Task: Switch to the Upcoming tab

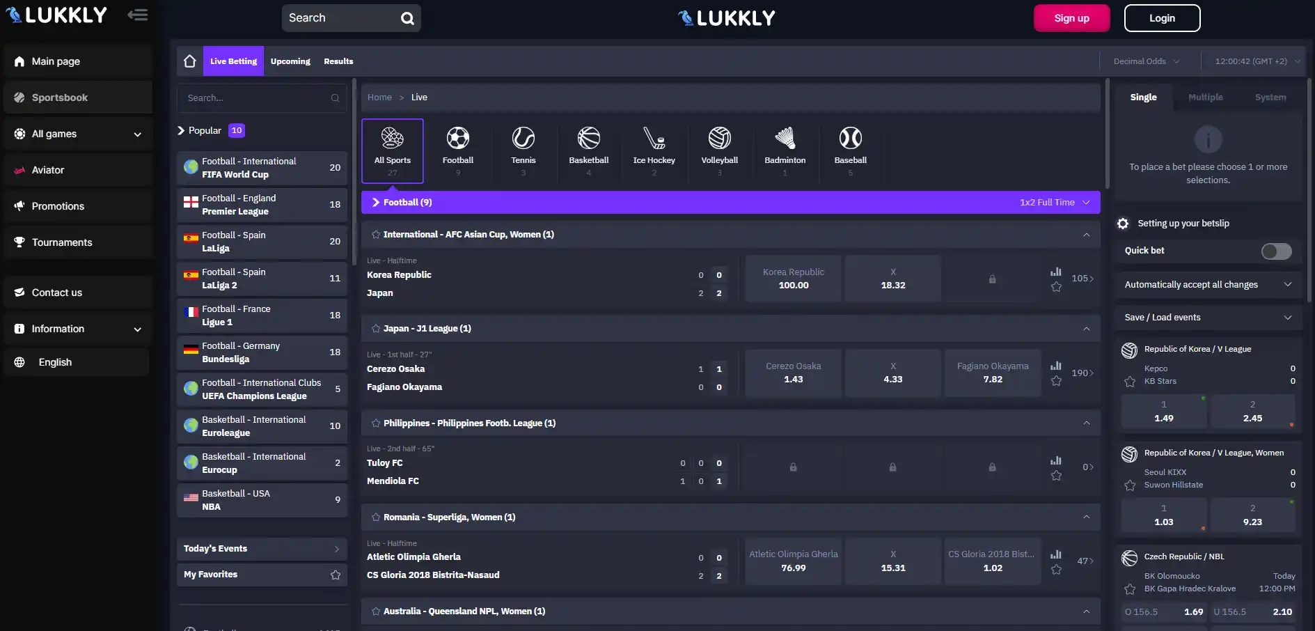Action: (290, 61)
